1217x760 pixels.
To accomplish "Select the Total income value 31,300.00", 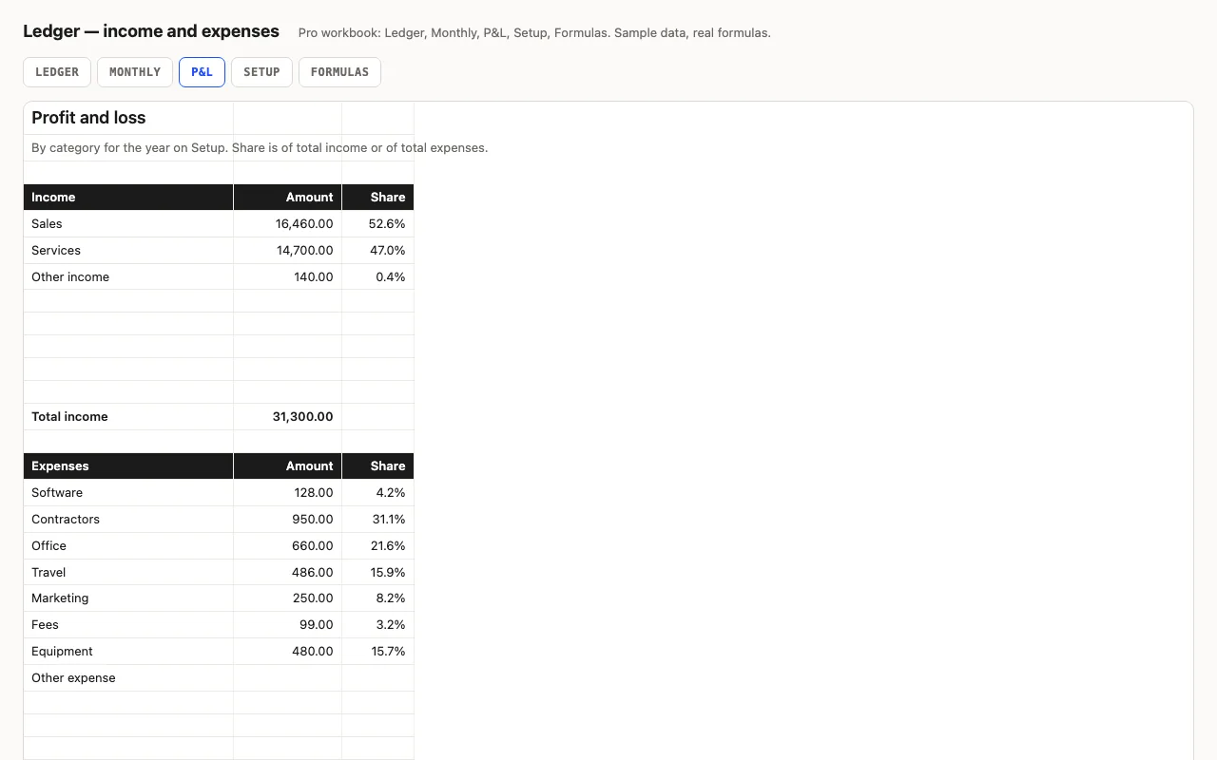I will click(x=287, y=417).
